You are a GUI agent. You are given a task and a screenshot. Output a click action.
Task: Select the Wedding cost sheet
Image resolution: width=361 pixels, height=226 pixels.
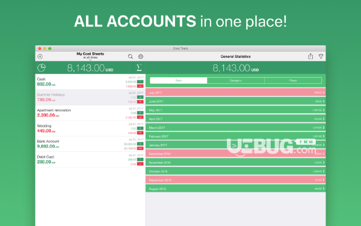[x=90, y=128]
